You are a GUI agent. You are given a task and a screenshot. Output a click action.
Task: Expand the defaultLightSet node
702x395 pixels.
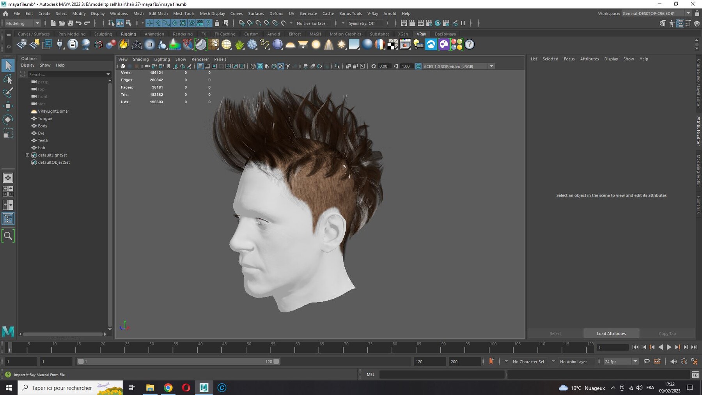[x=28, y=155]
